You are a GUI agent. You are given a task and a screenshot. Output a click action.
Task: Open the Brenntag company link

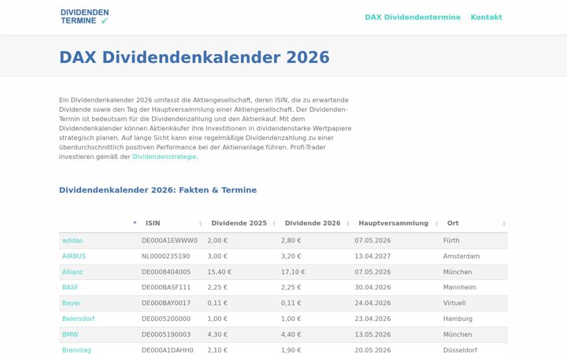[x=76, y=350]
